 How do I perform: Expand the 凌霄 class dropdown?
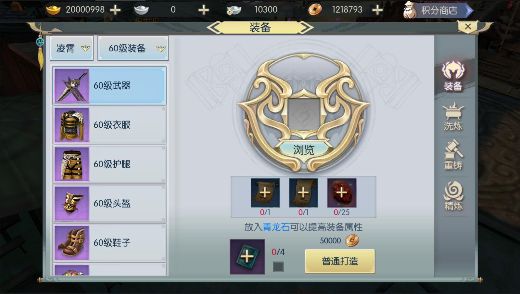click(x=71, y=48)
